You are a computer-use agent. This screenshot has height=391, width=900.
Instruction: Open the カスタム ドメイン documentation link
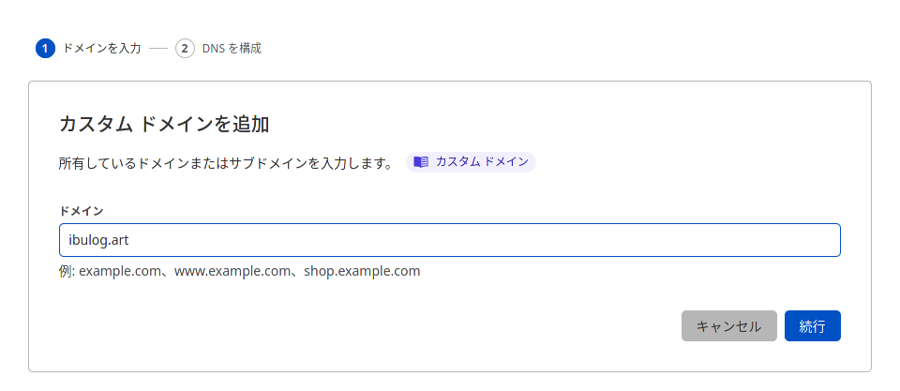pyautogui.click(x=482, y=162)
